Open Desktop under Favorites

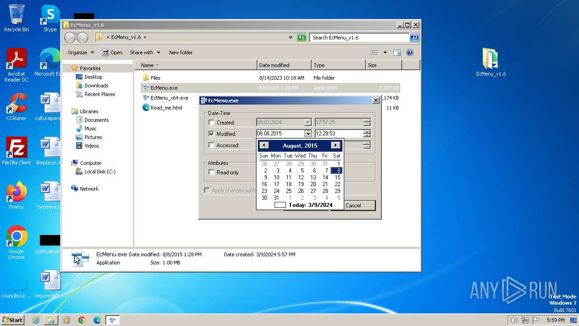pyautogui.click(x=93, y=77)
